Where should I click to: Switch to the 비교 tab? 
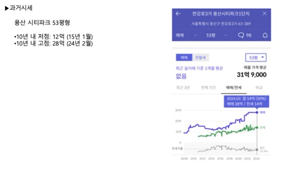click(259, 87)
